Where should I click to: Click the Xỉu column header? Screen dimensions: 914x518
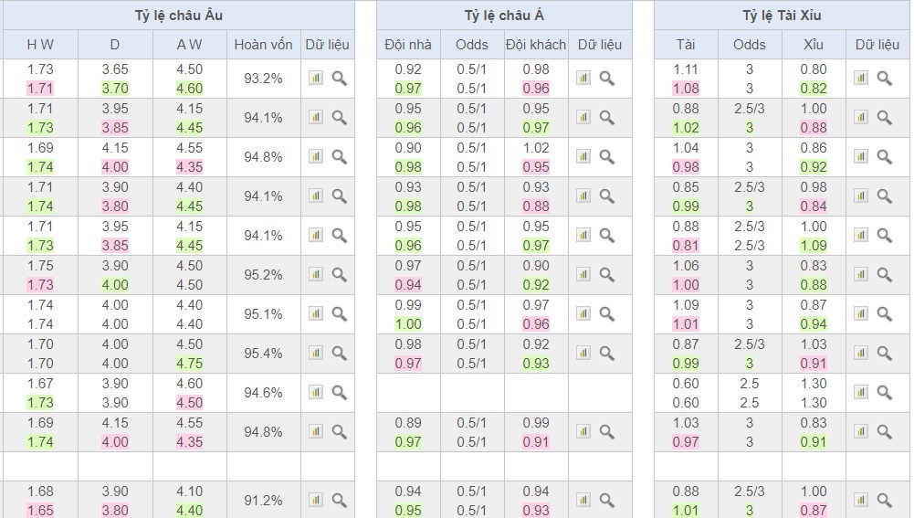tap(813, 44)
